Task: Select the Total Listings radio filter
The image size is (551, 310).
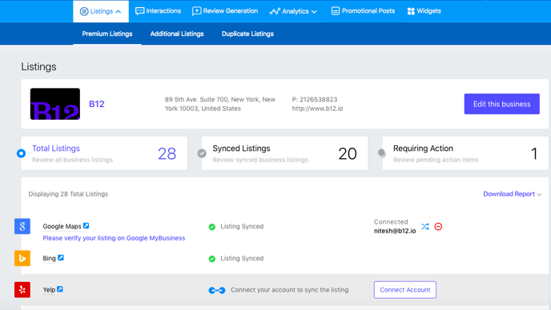Action: 21,153
